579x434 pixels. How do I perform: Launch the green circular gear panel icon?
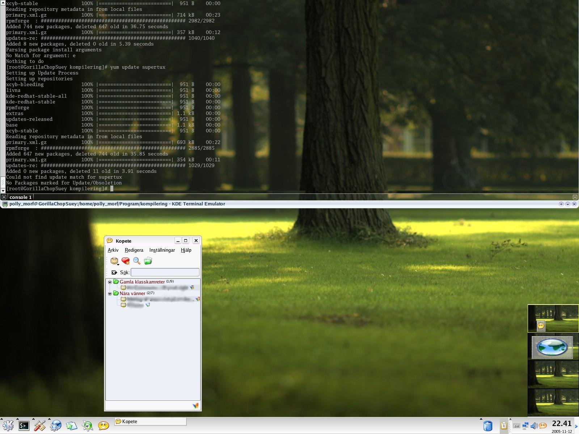(87, 426)
